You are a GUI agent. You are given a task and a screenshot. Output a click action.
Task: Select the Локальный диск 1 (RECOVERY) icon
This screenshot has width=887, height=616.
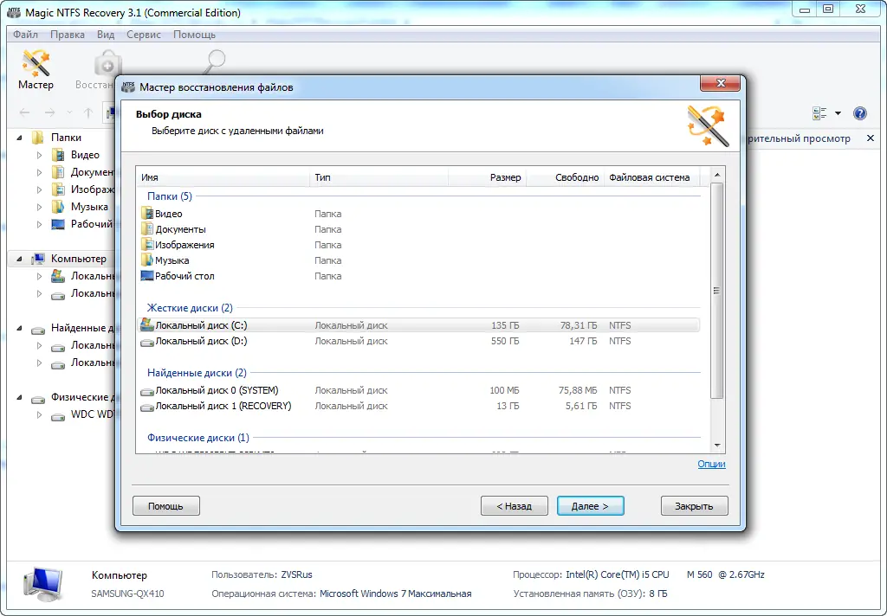pyautogui.click(x=147, y=407)
